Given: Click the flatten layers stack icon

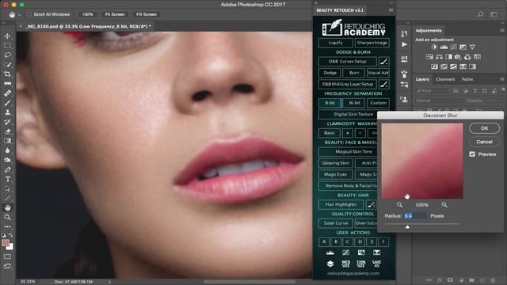Looking at the screenshot, I should coord(330,264).
